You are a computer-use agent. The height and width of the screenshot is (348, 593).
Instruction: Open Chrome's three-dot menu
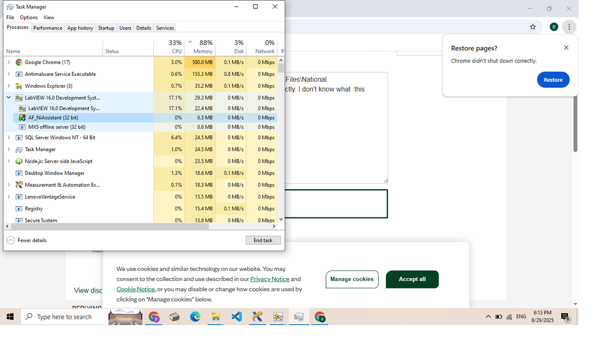[x=569, y=27]
